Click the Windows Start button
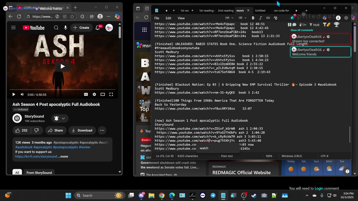 point(68,195)
